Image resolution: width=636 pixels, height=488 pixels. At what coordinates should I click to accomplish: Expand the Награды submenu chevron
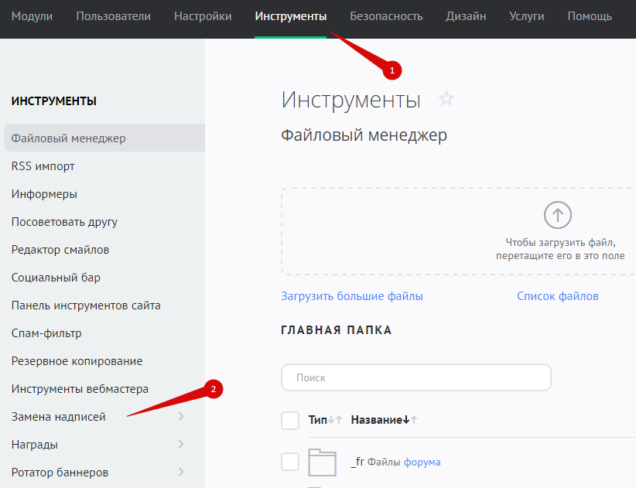[x=181, y=445]
